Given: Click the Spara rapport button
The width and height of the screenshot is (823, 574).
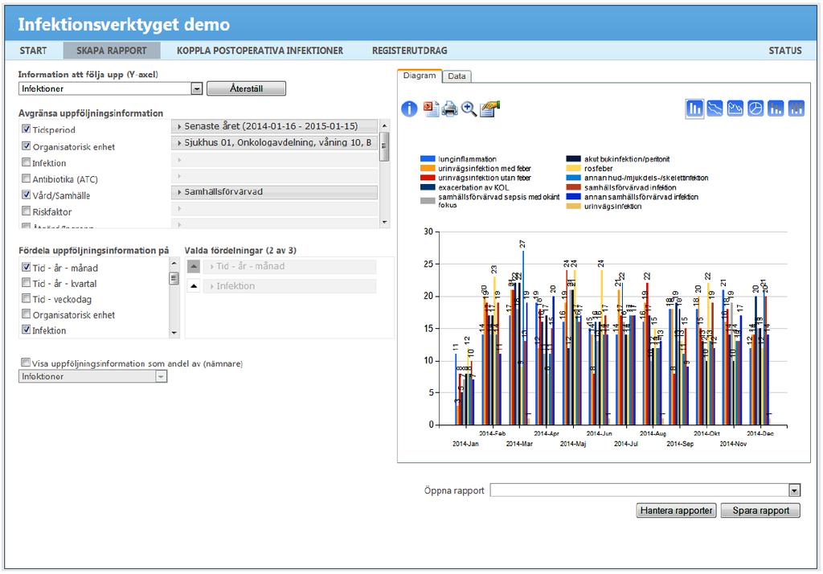Looking at the screenshot, I should pyautogui.click(x=760, y=510).
